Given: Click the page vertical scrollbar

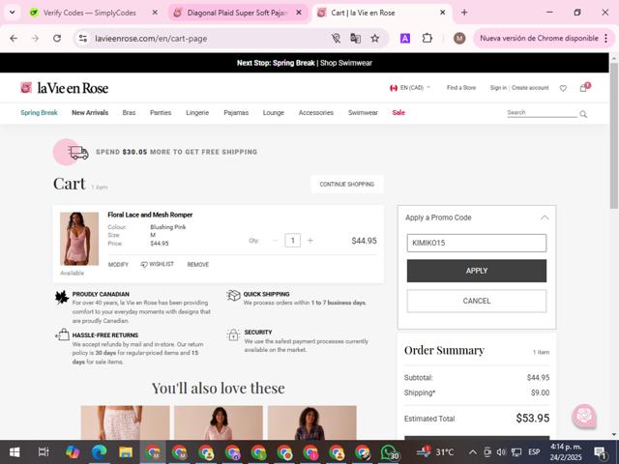Looking at the screenshot, I should [614, 136].
